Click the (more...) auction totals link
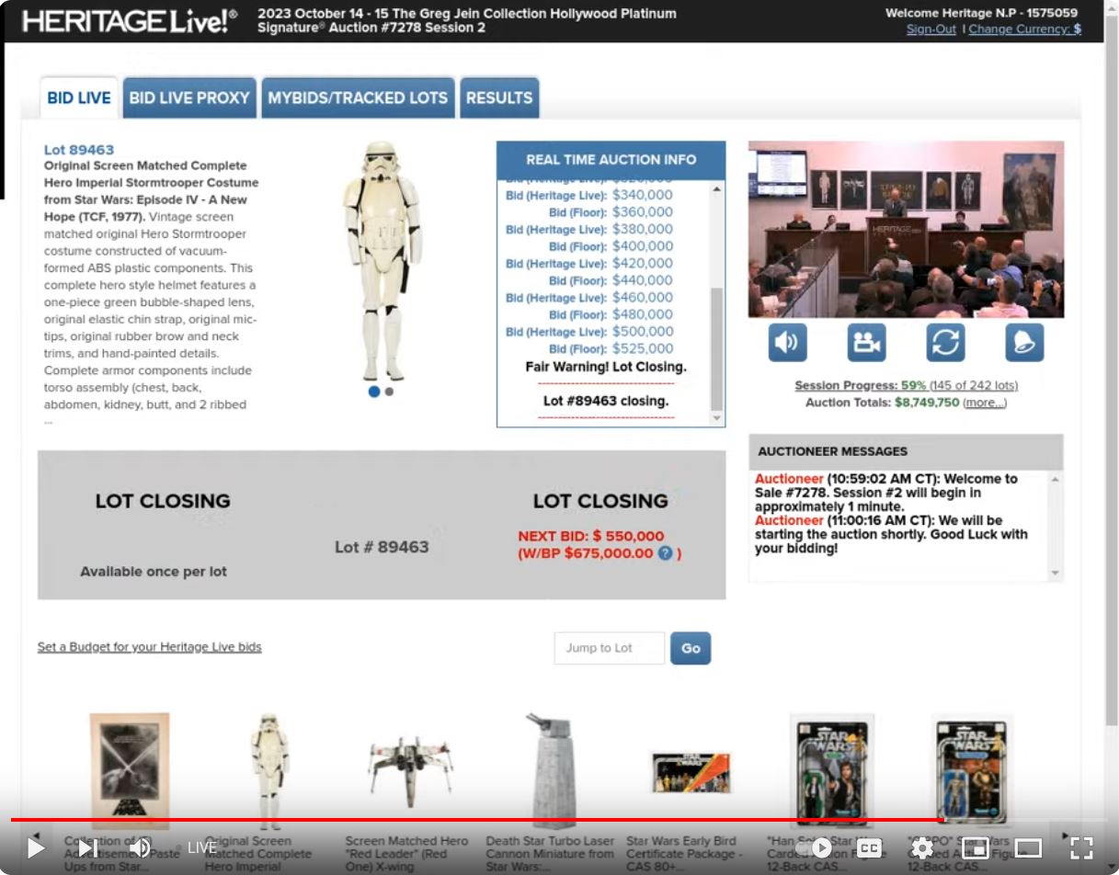1119x875 pixels. tap(985, 403)
